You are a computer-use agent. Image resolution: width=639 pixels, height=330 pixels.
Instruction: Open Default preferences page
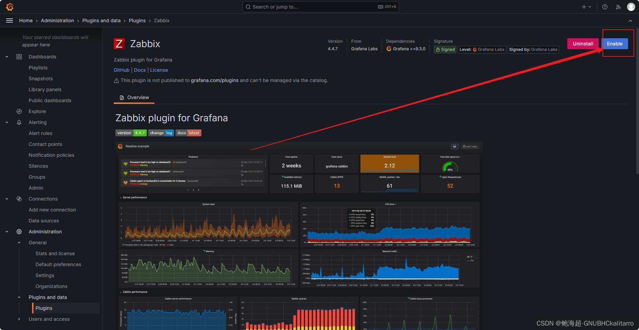pos(58,264)
